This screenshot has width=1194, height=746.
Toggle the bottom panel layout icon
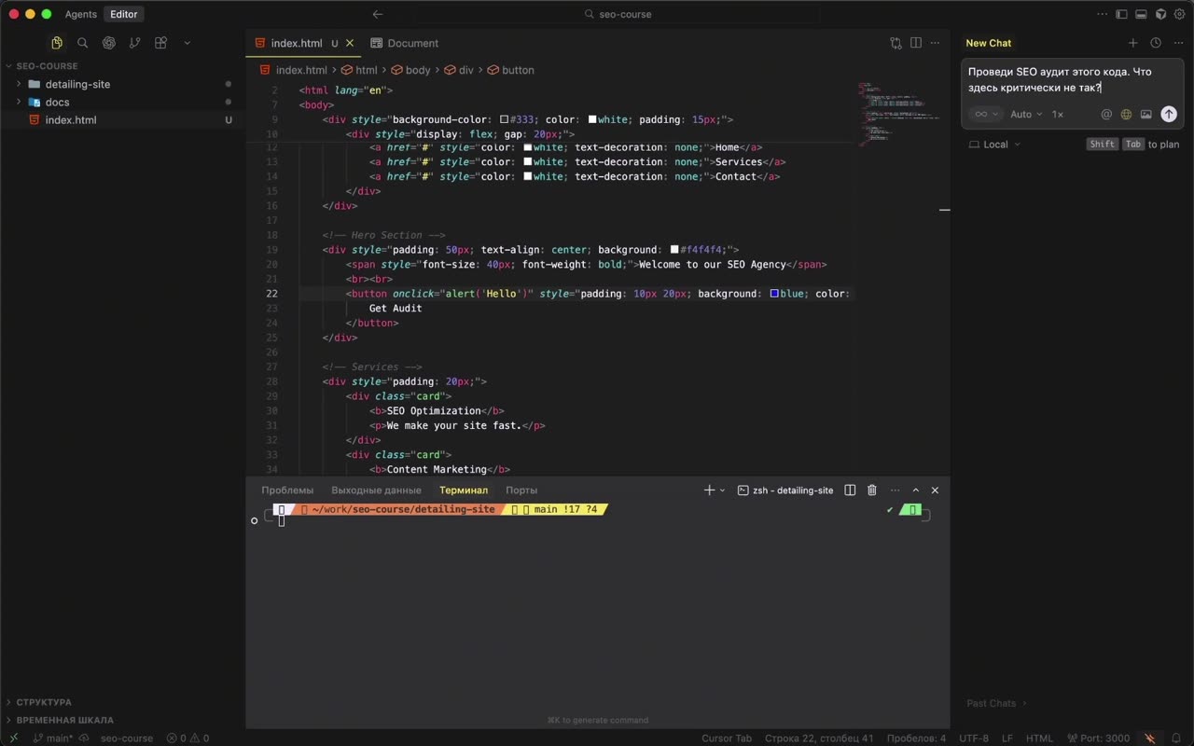pos(1141,14)
